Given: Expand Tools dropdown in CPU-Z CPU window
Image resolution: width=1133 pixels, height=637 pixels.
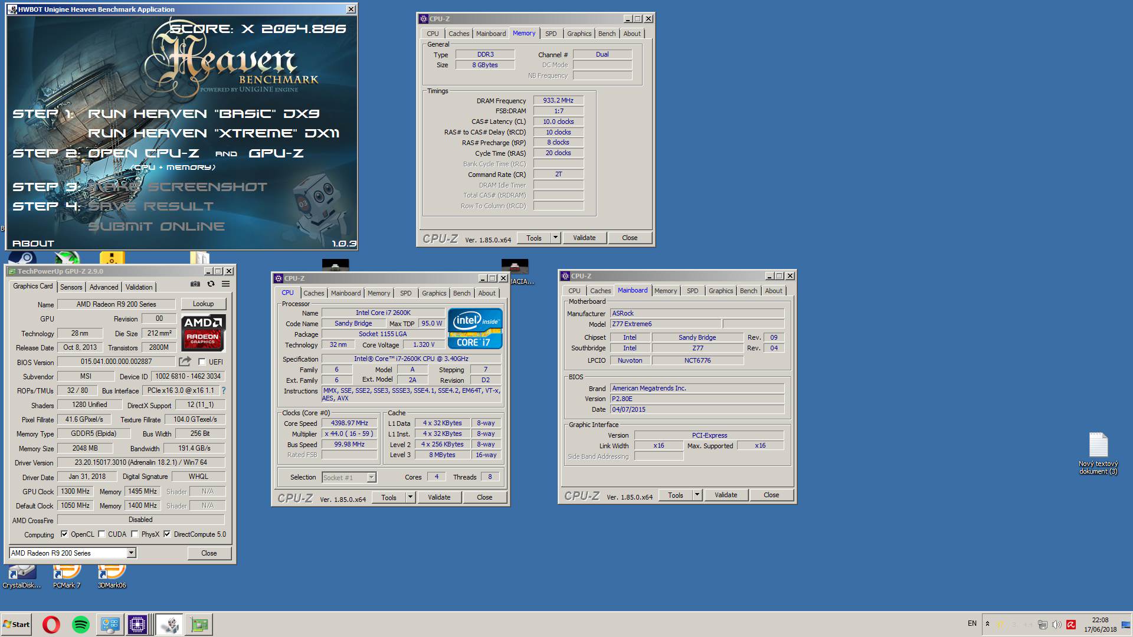Looking at the screenshot, I should tap(410, 497).
